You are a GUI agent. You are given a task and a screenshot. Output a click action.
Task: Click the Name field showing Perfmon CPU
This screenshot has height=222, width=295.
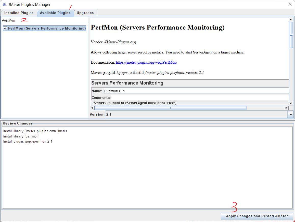196,91
